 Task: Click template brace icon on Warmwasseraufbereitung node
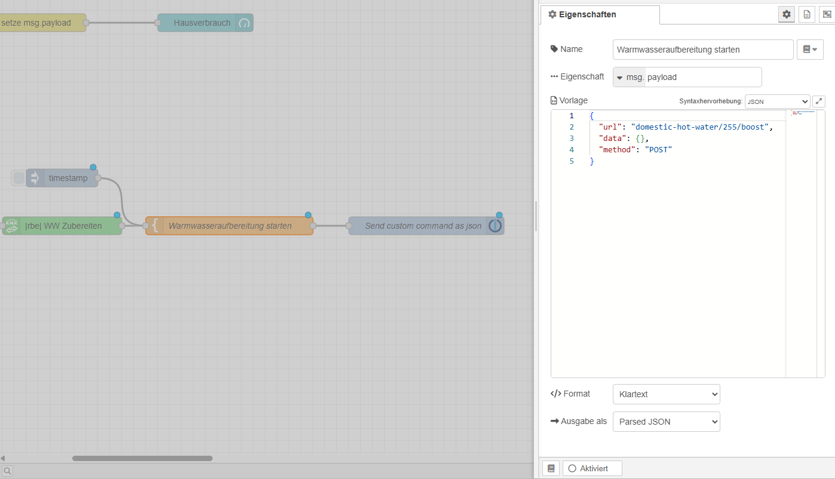click(x=155, y=226)
